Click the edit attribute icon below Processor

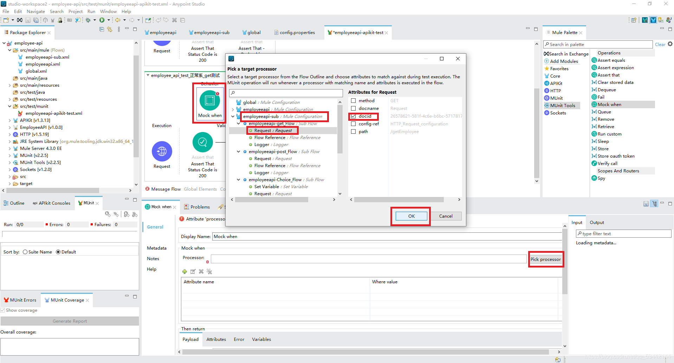[x=193, y=271]
